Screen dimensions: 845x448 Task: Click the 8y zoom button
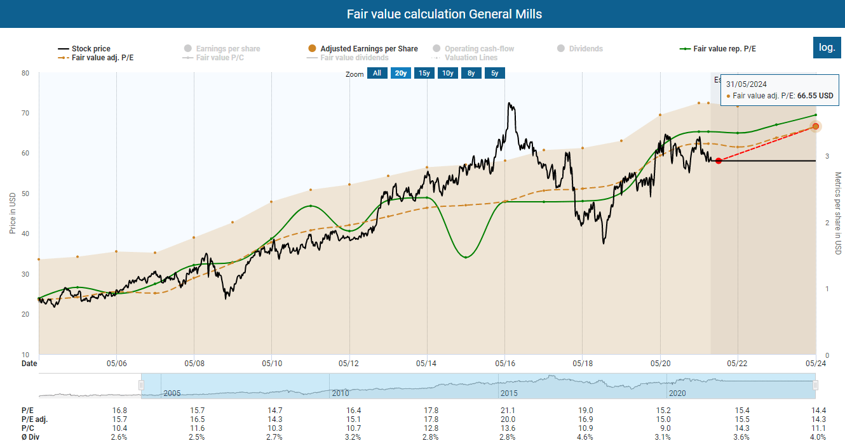[x=471, y=73]
